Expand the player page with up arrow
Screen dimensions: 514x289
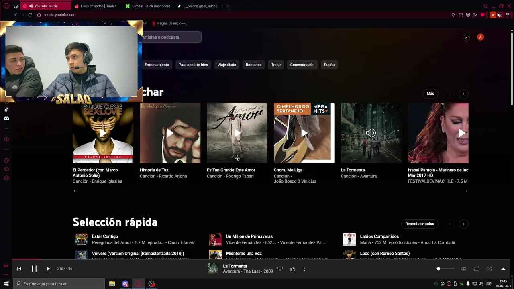pos(503,269)
